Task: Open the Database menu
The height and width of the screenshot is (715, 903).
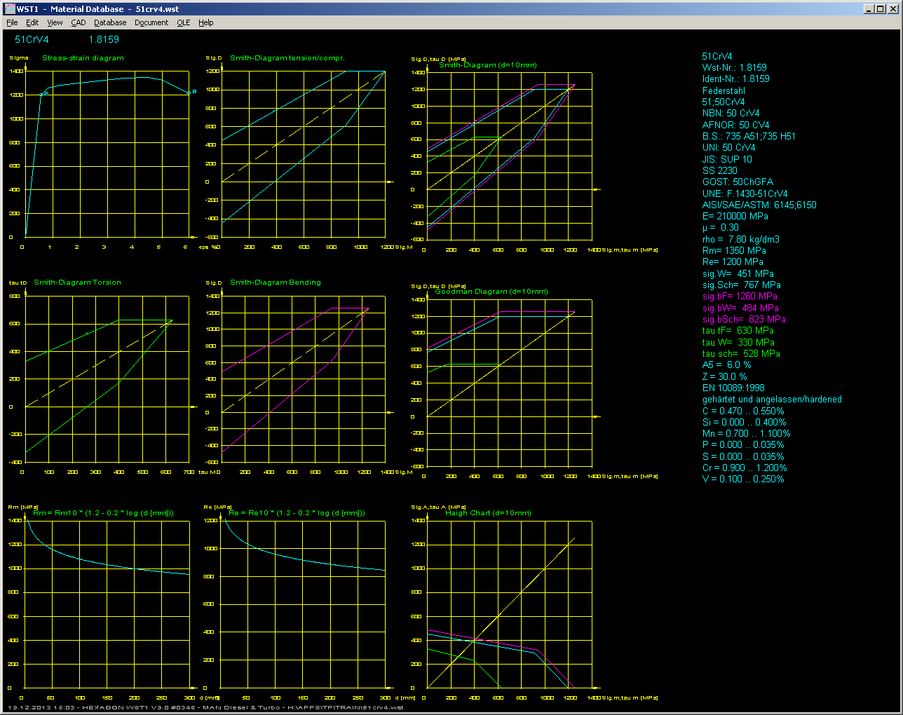Action: point(110,22)
